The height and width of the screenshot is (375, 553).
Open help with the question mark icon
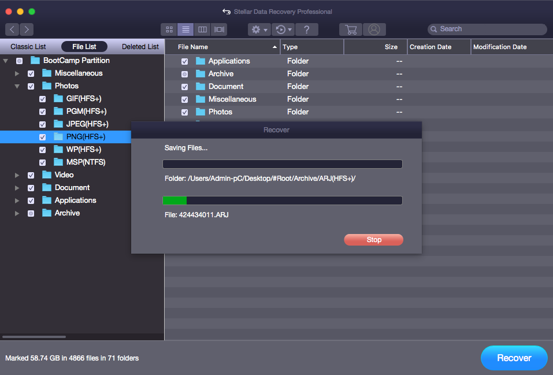coord(306,29)
